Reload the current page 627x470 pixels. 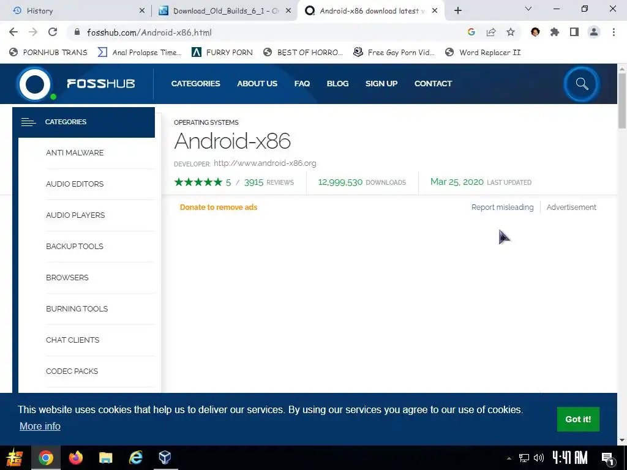click(53, 32)
